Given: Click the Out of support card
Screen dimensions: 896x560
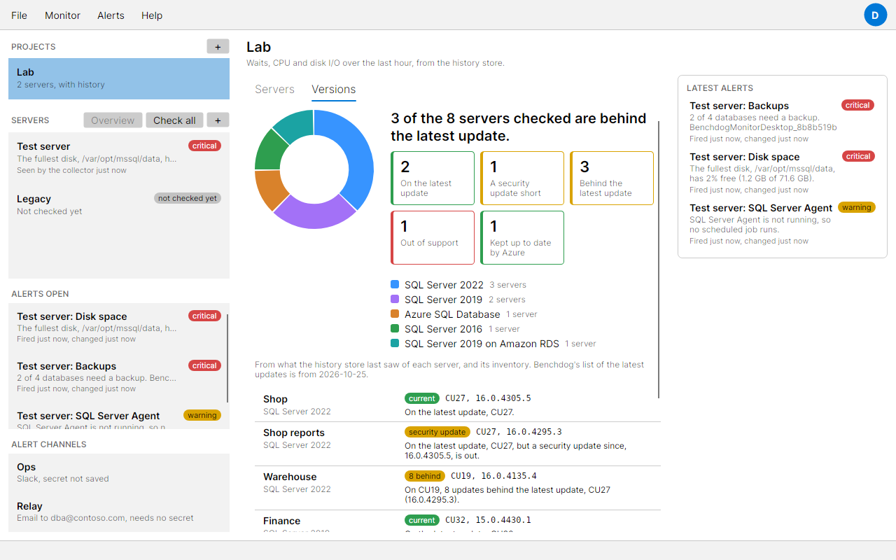Looking at the screenshot, I should tap(433, 238).
